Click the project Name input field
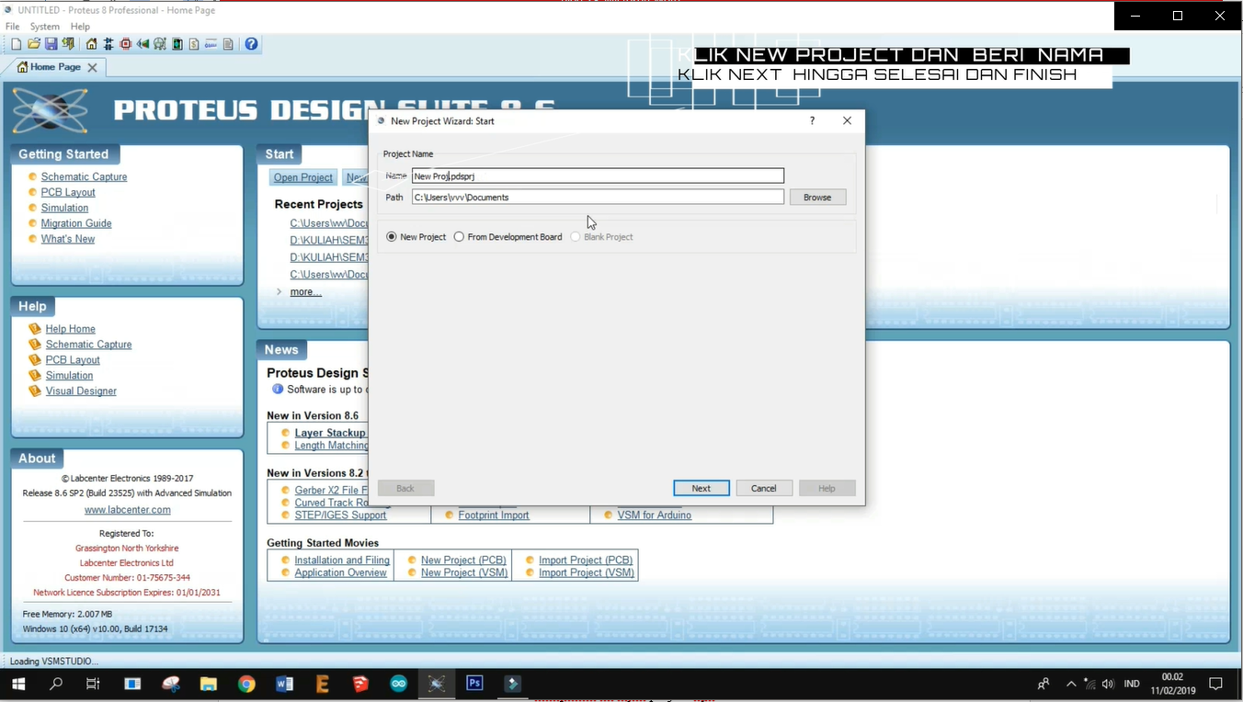Screen dimensions: 1243x702 (x=598, y=175)
